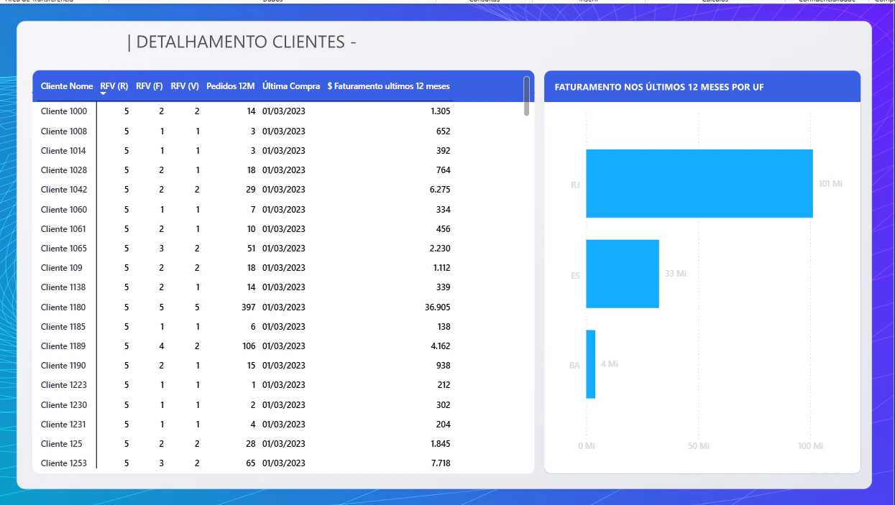Screen dimensions: 895x505
Task: Select the Cliente 1000 row name
Action: click(64, 111)
